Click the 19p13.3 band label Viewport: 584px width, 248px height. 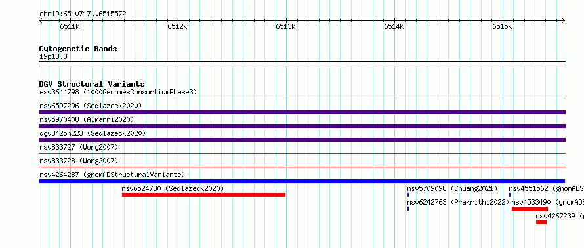click(53, 57)
